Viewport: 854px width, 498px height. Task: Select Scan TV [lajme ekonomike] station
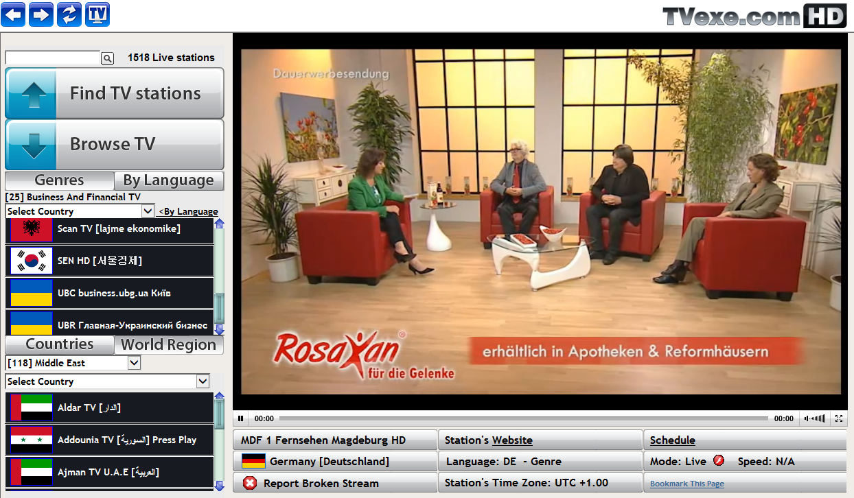tap(110, 230)
